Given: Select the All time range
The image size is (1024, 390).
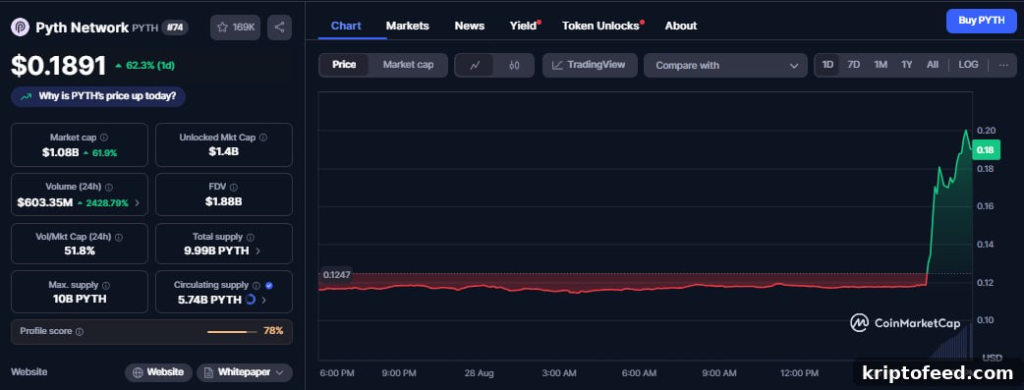Looking at the screenshot, I should pyautogui.click(x=933, y=65).
